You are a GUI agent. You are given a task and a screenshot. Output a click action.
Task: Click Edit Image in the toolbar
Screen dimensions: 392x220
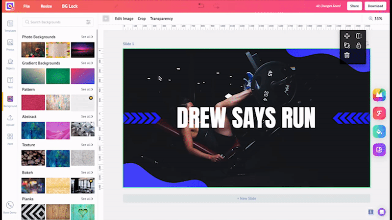tap(124, 19)
